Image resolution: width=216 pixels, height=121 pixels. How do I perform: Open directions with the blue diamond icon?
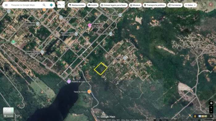[x=51, y=5]
